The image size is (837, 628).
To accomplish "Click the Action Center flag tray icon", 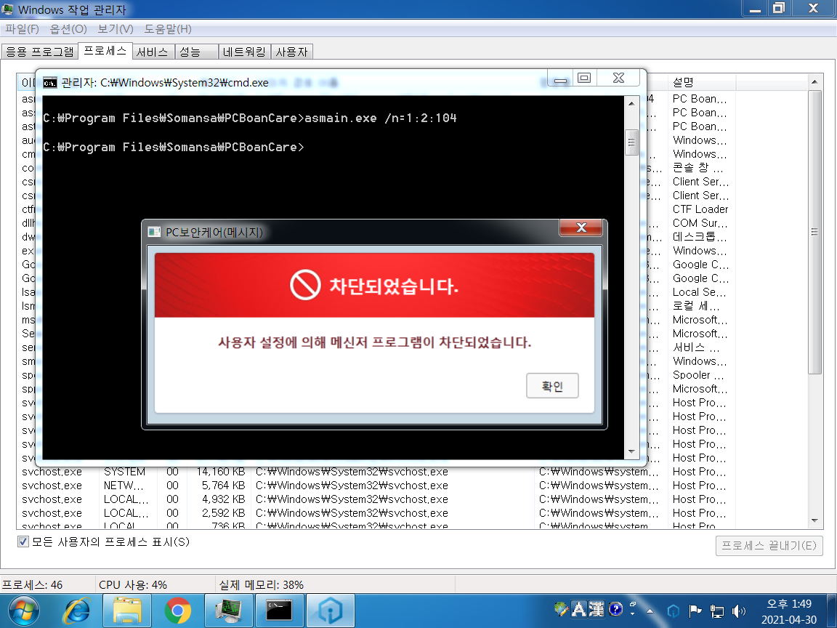I will [x=695, y=611].
